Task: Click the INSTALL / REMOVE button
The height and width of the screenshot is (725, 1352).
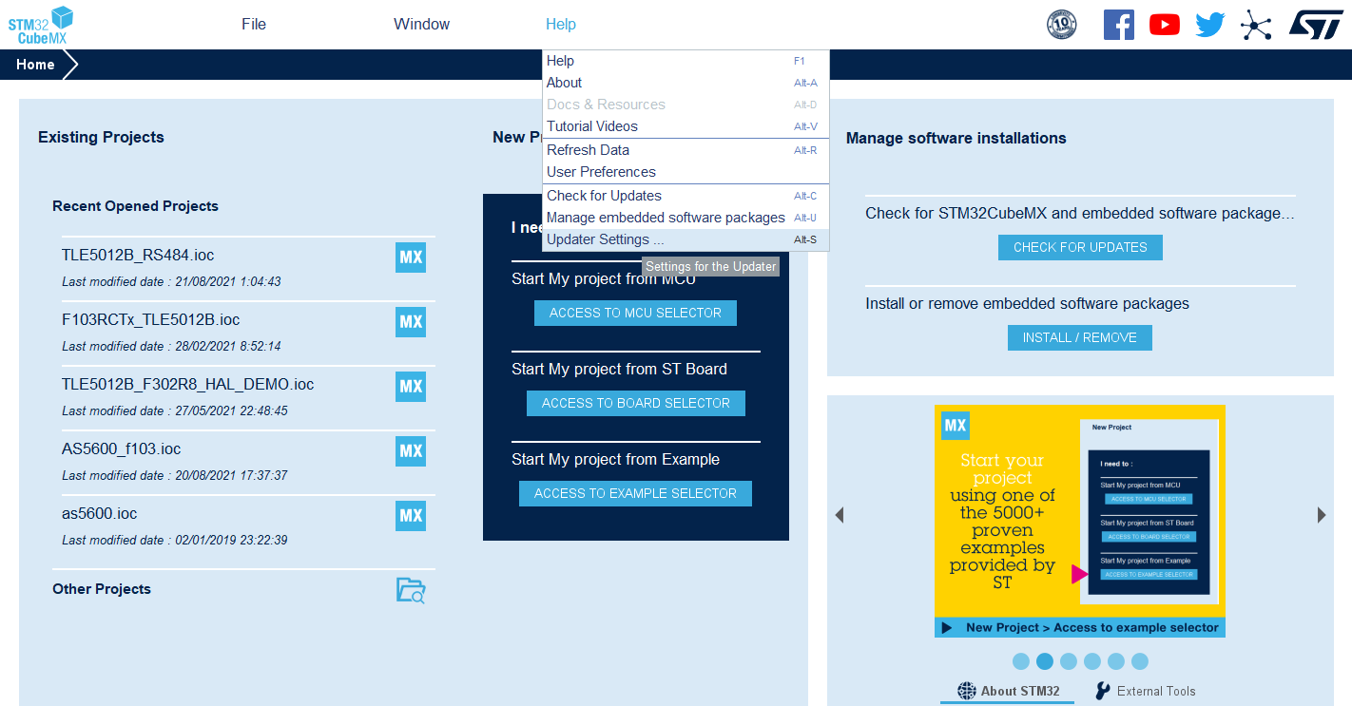Action: point(1080,337)
